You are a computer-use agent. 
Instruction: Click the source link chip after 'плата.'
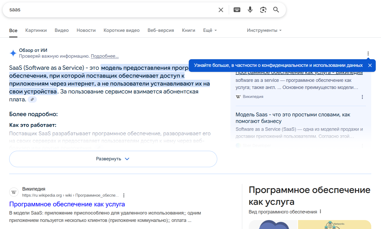click(x=32, y=99)
